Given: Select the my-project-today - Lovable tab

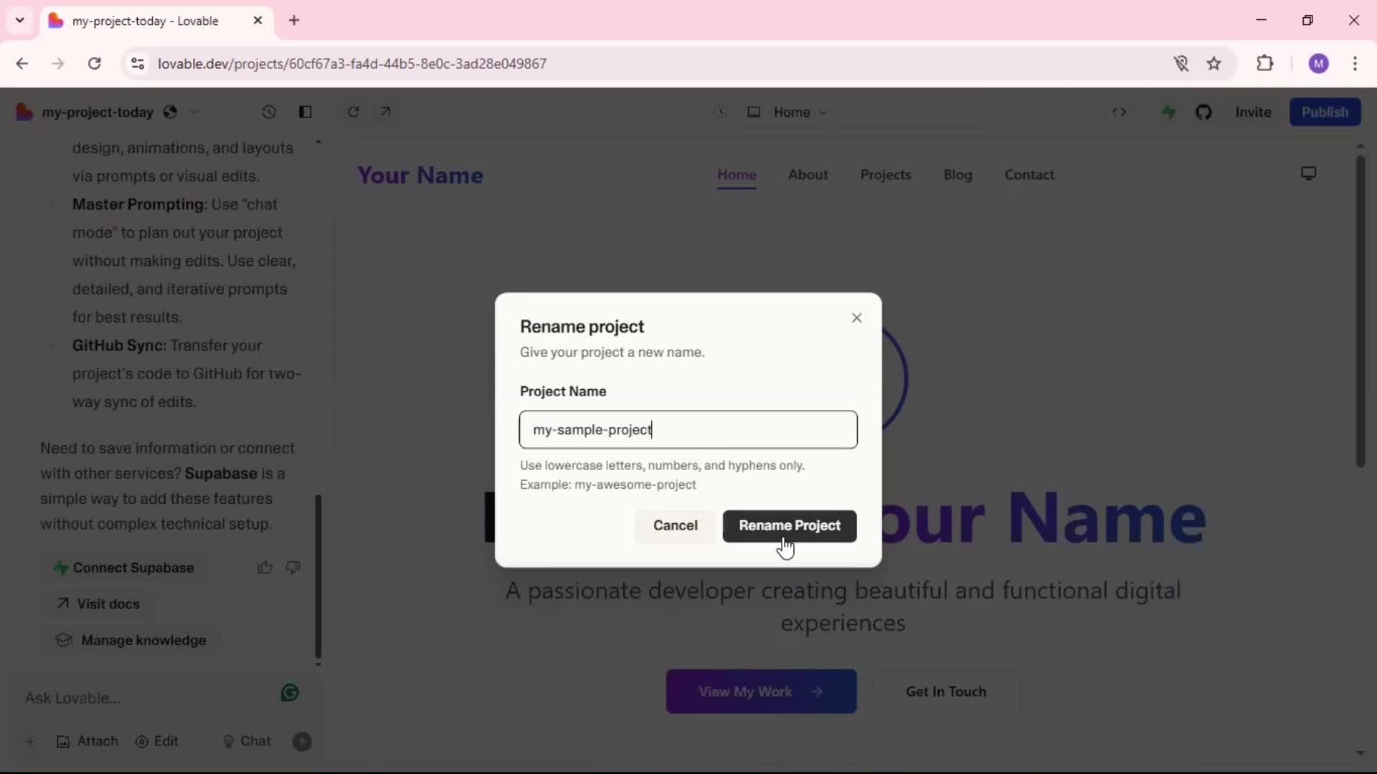Looking at the screenshot, I should (x=156, y=21).
